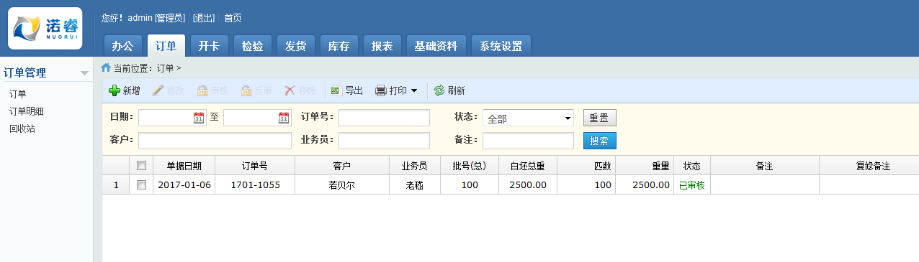Focus the 客户 input field
Viewport: 919px width, 262px height.
[215, 141]
